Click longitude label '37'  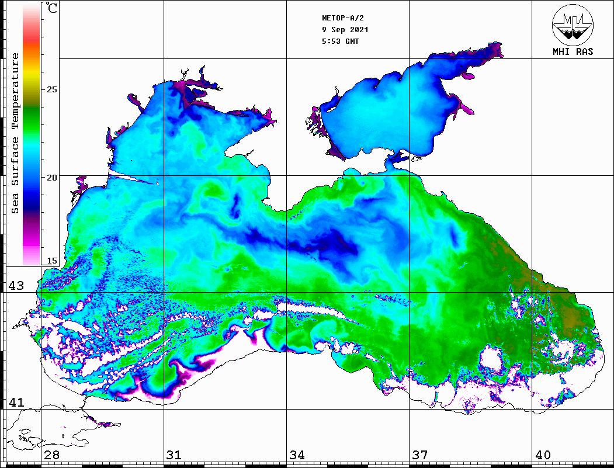[420, 455]
